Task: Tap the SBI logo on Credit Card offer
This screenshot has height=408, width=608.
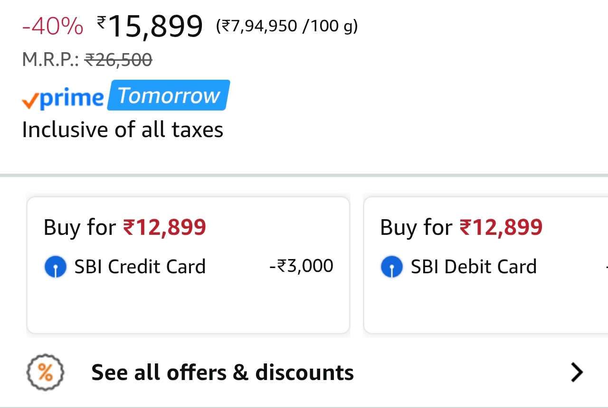Action: (x=55, y=267)
